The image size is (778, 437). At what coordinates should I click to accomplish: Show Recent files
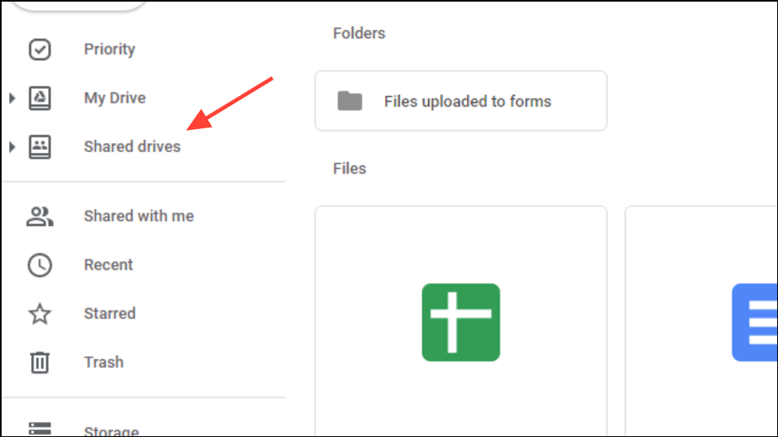pos(108,265)
